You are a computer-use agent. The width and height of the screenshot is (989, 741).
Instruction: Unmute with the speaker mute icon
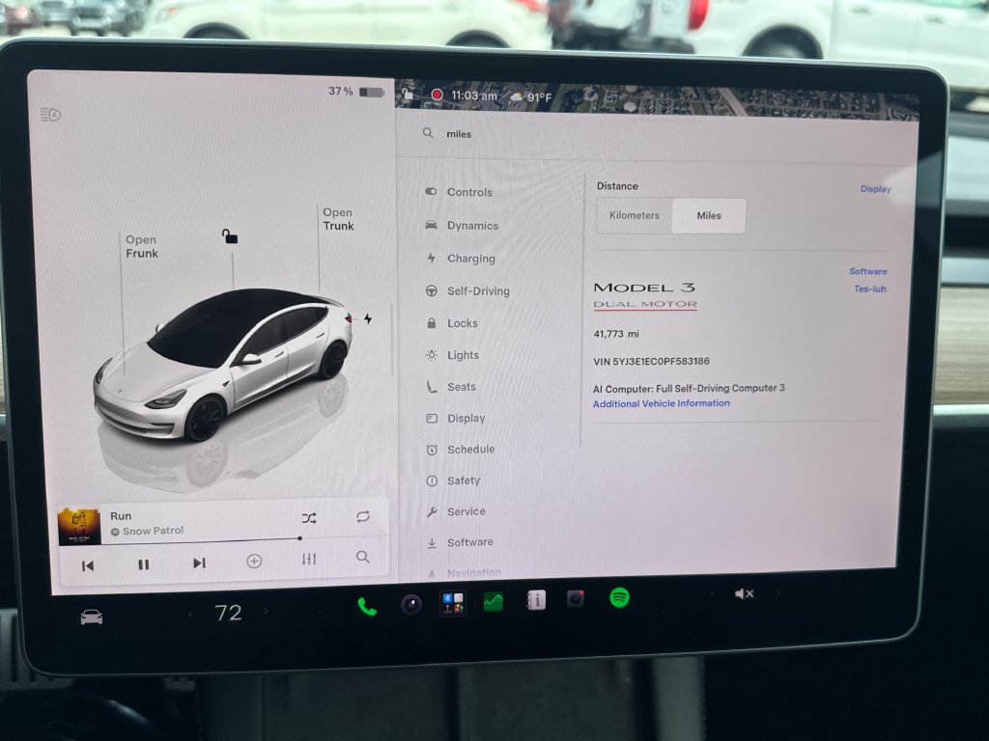point(745,593)
